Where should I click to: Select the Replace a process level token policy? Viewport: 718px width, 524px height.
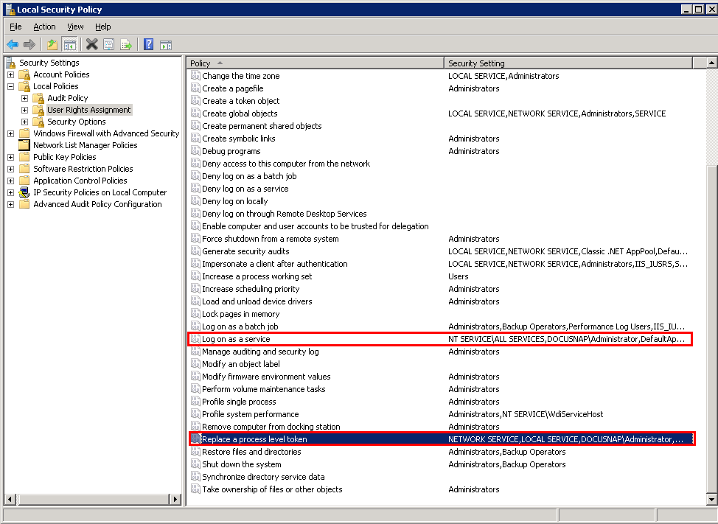click(x=442, y=439)
